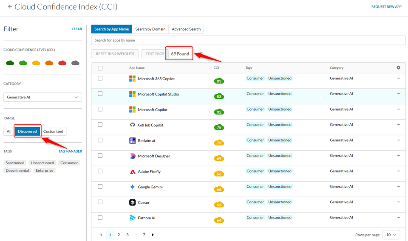Image resolution: width=408 pixels, height=241 pixels.
Task: Filter by yellow cloud confidence level
Action: click(x=36, y=63)
